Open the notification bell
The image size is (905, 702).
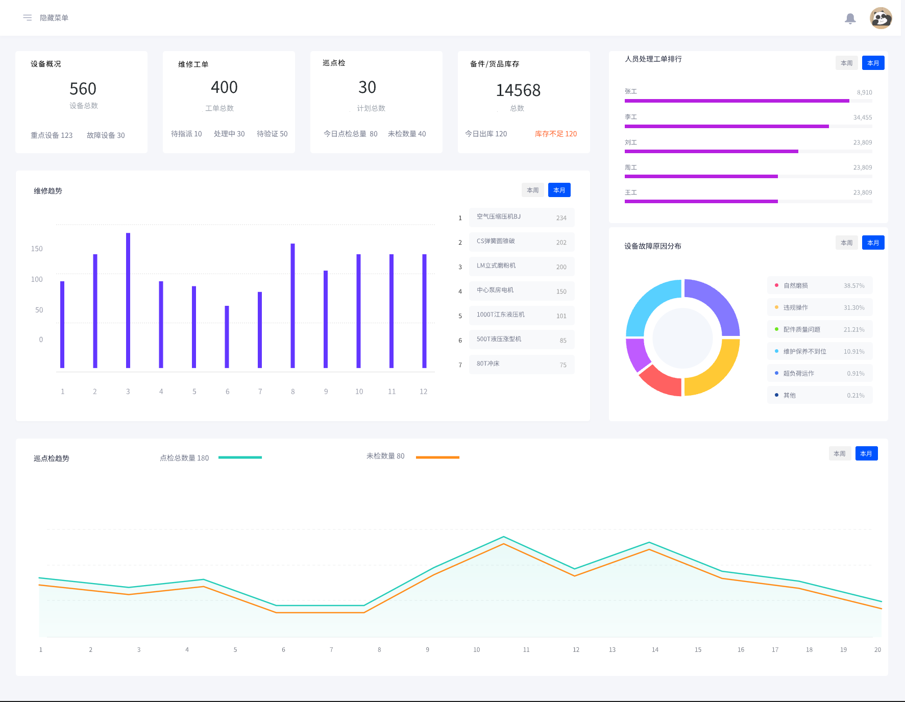point(850,19)
